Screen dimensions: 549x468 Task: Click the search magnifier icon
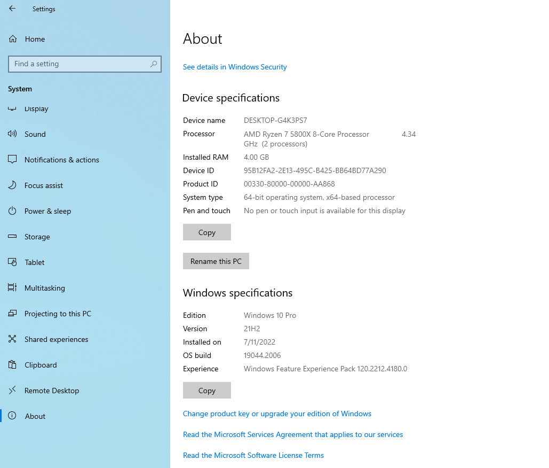point(153,64)
